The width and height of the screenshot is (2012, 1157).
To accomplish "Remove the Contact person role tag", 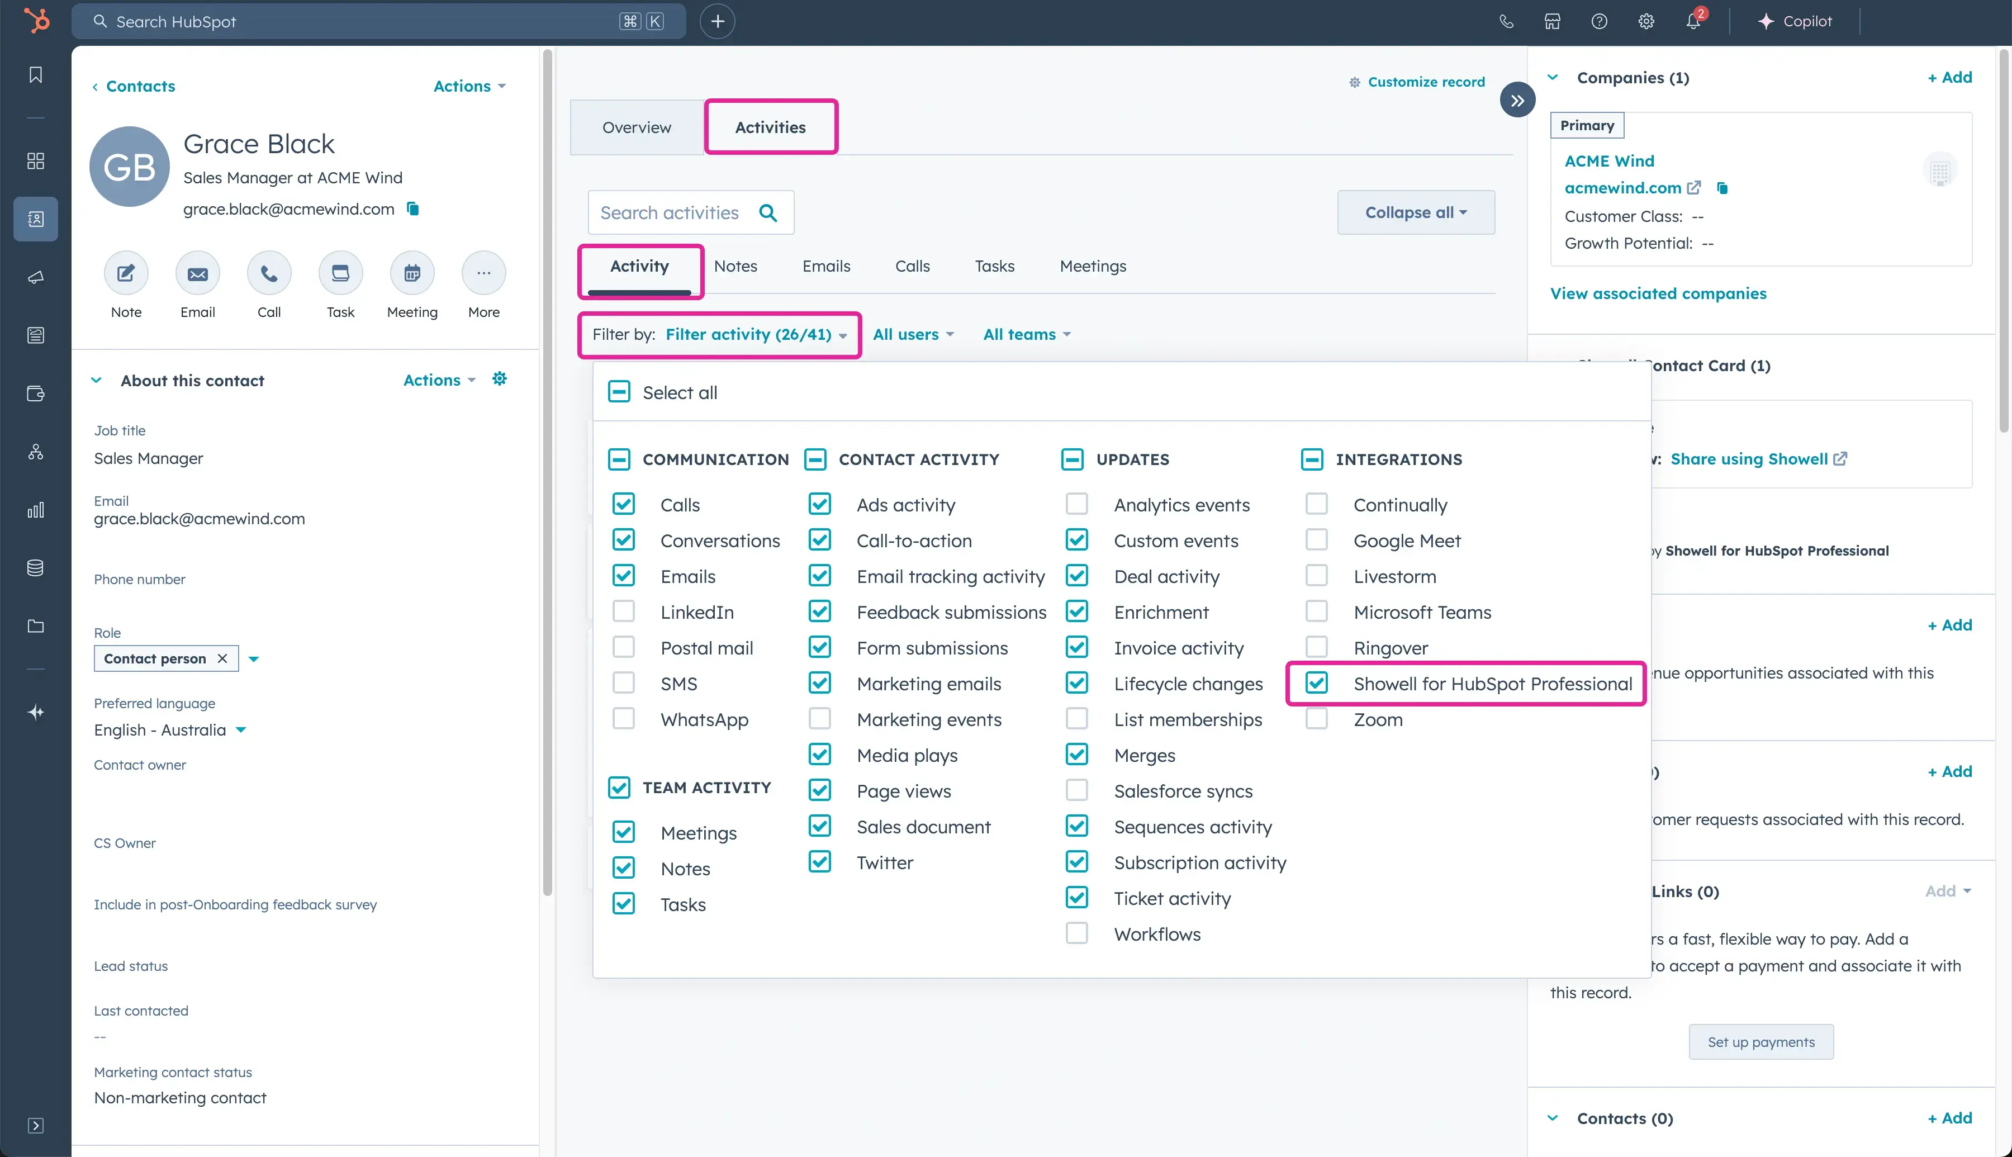I will tap(222, 659).
